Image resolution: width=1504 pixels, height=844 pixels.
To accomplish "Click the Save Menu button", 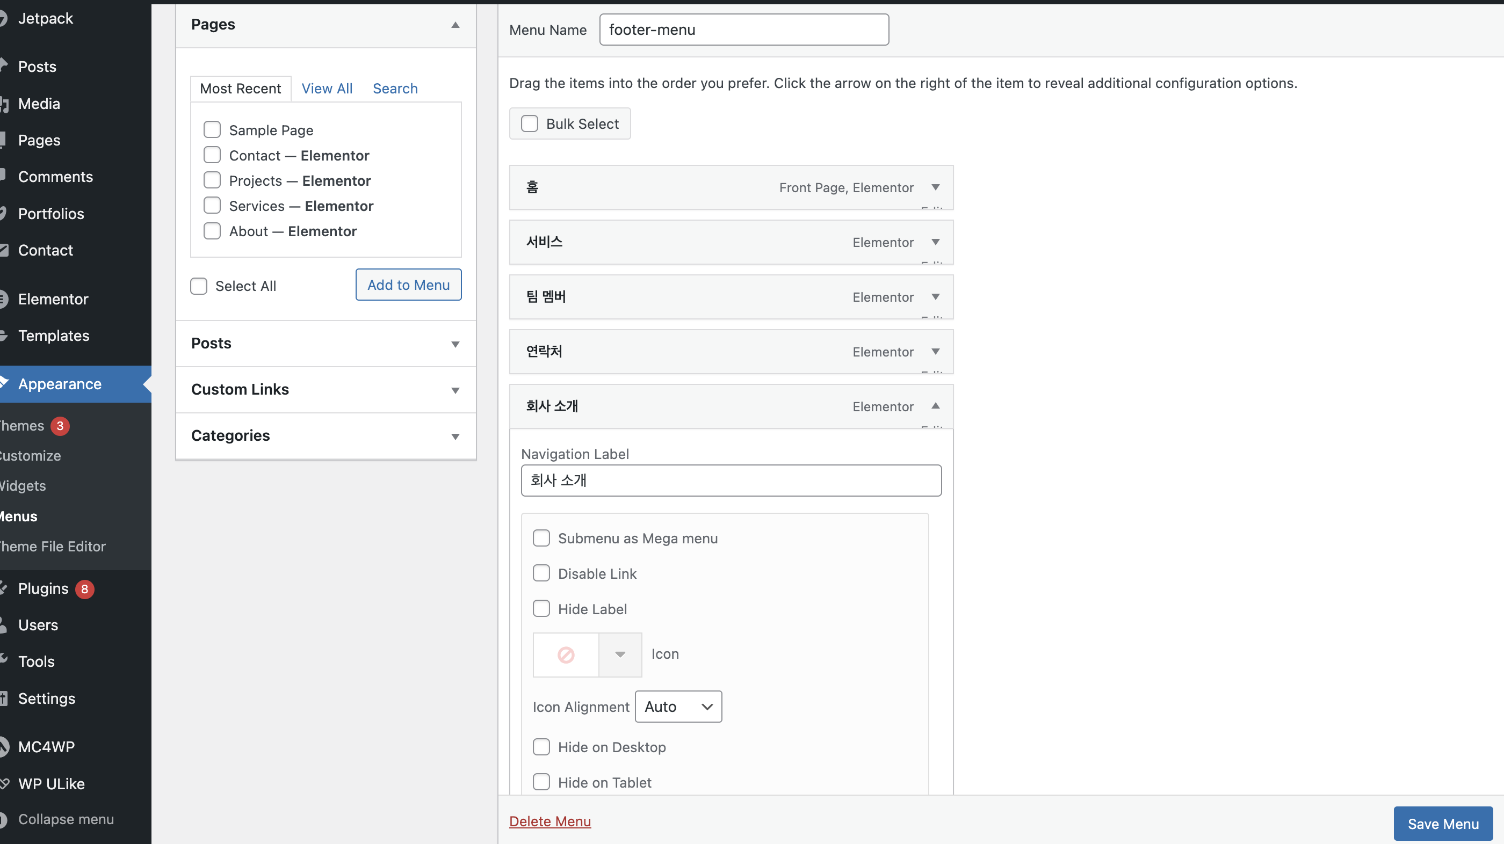I will point(1443,824).
